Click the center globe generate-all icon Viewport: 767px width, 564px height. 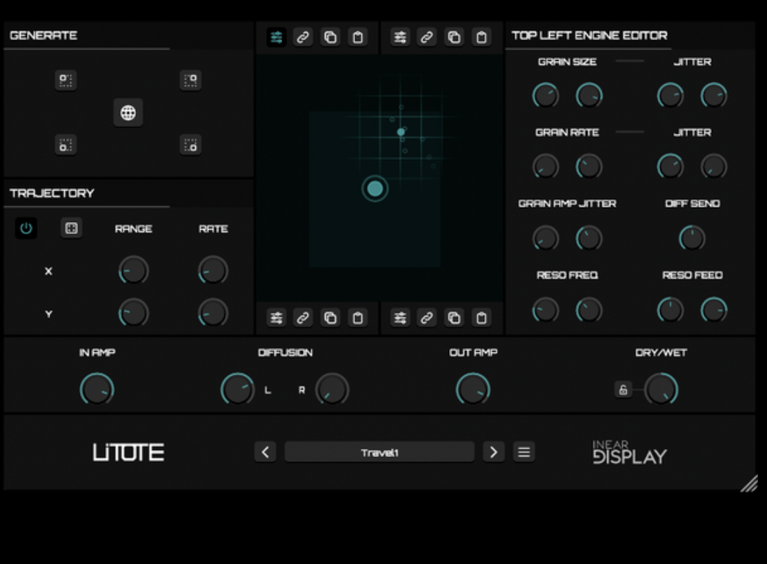pyautogui.click(x=128, y=112)
